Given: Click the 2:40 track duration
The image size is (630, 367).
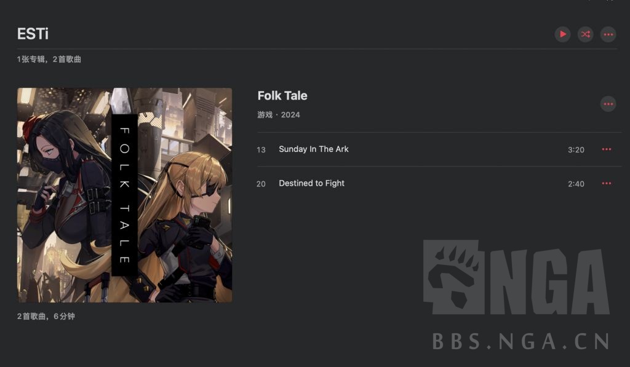Looking at the screenshot, I should 576,184.
